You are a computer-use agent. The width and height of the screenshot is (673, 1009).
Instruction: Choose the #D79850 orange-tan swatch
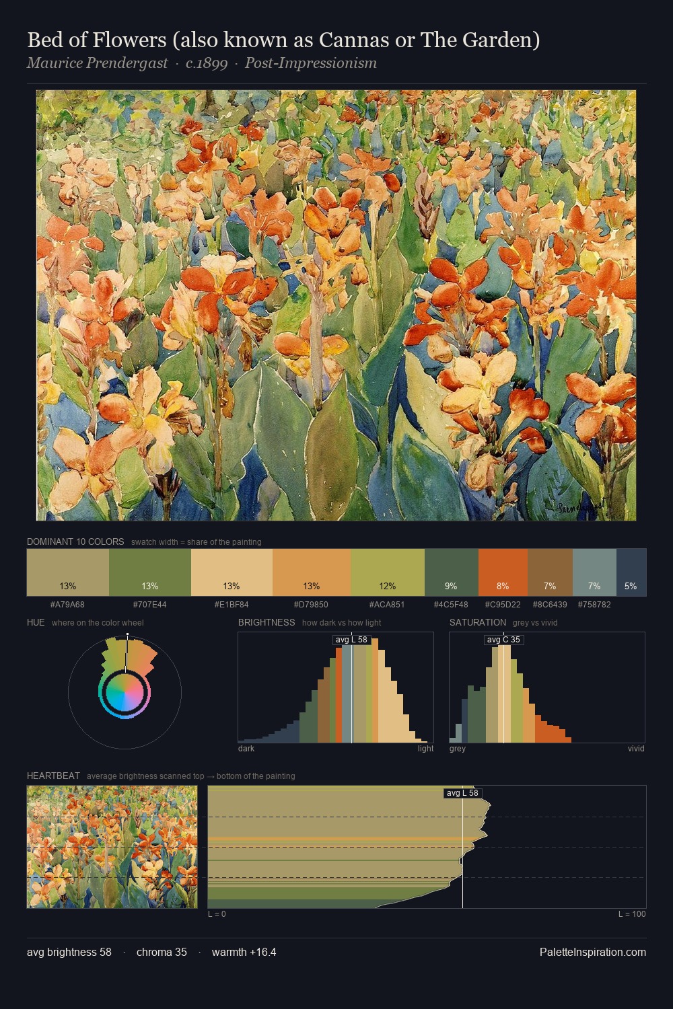pyautogui.click(x=312, y=572)
